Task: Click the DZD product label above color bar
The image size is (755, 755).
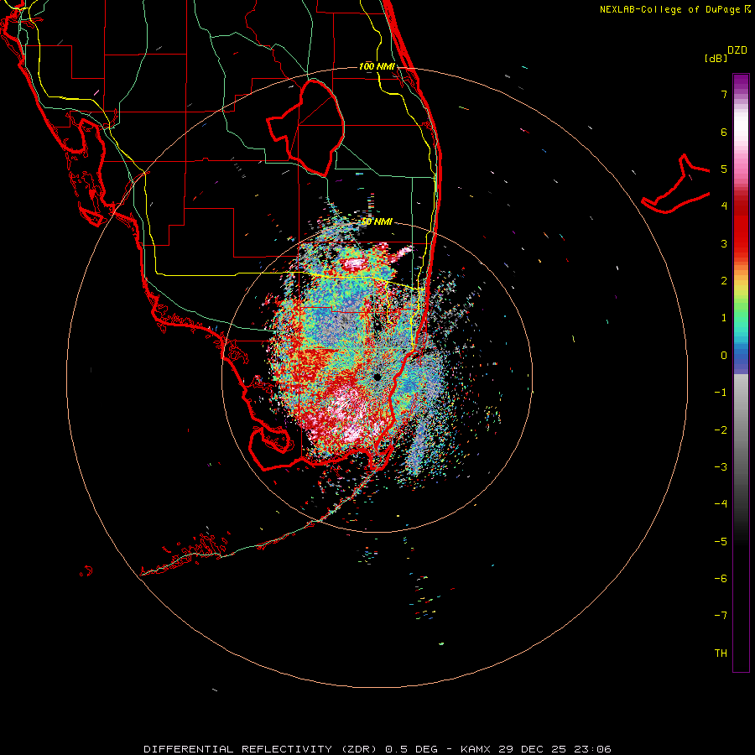Action: pos(737,50)
